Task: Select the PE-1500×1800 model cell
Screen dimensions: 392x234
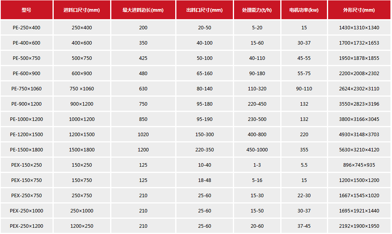Action: coord(26,150)
